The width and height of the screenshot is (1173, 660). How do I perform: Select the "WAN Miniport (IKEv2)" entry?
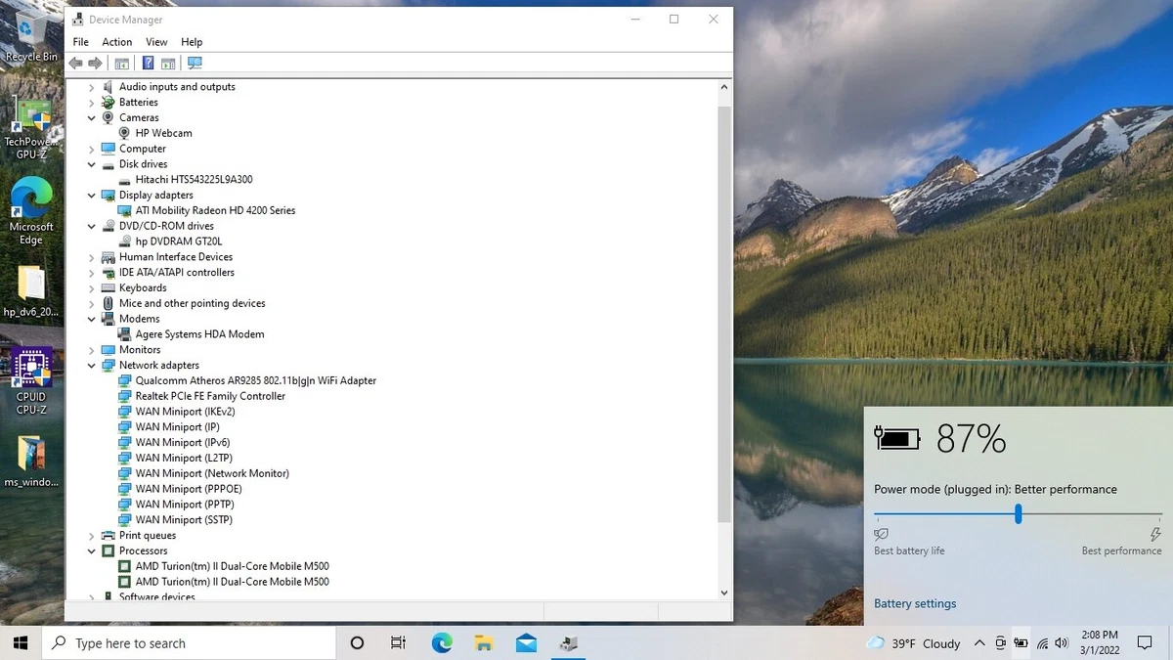click(x=186, y=412)
